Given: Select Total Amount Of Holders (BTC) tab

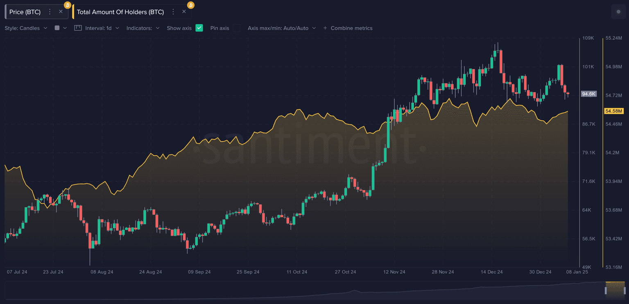Looking at the screenshot, I should click(x=120, y=12).
